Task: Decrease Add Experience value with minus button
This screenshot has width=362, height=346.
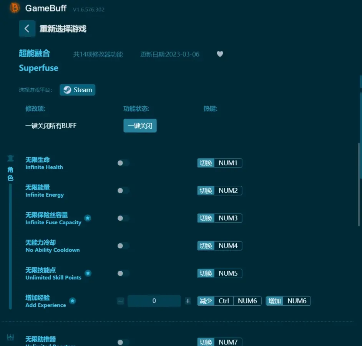Action: [121, 301]
